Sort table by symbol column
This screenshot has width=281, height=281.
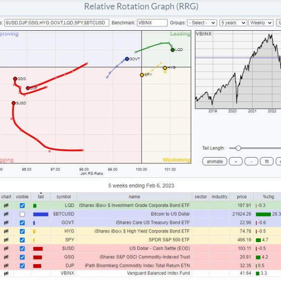(x=63, y=197)
